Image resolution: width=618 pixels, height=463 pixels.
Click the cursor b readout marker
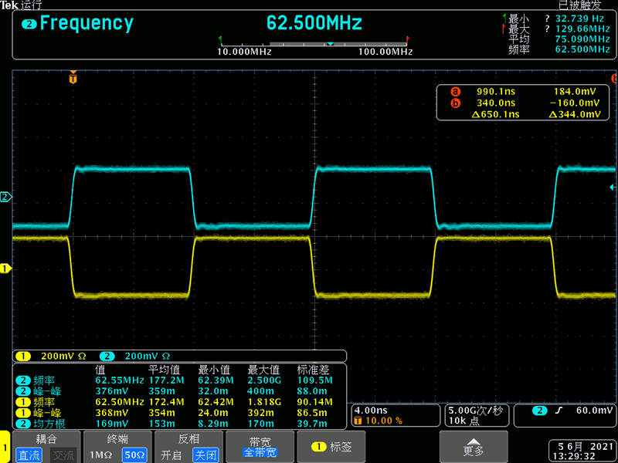point(455,103)
